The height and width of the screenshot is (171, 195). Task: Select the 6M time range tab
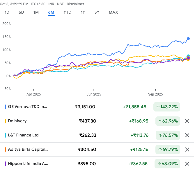coord(51,12)
